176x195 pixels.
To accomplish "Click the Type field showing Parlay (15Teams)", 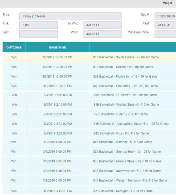I will click(x=70, y=16).
